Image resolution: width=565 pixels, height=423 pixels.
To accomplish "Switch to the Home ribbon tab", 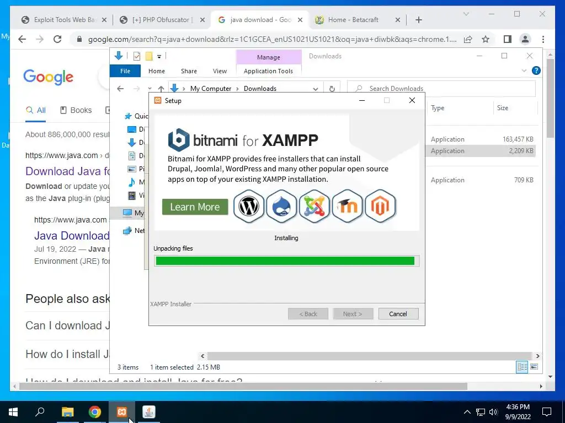I will tap(156, 71).
